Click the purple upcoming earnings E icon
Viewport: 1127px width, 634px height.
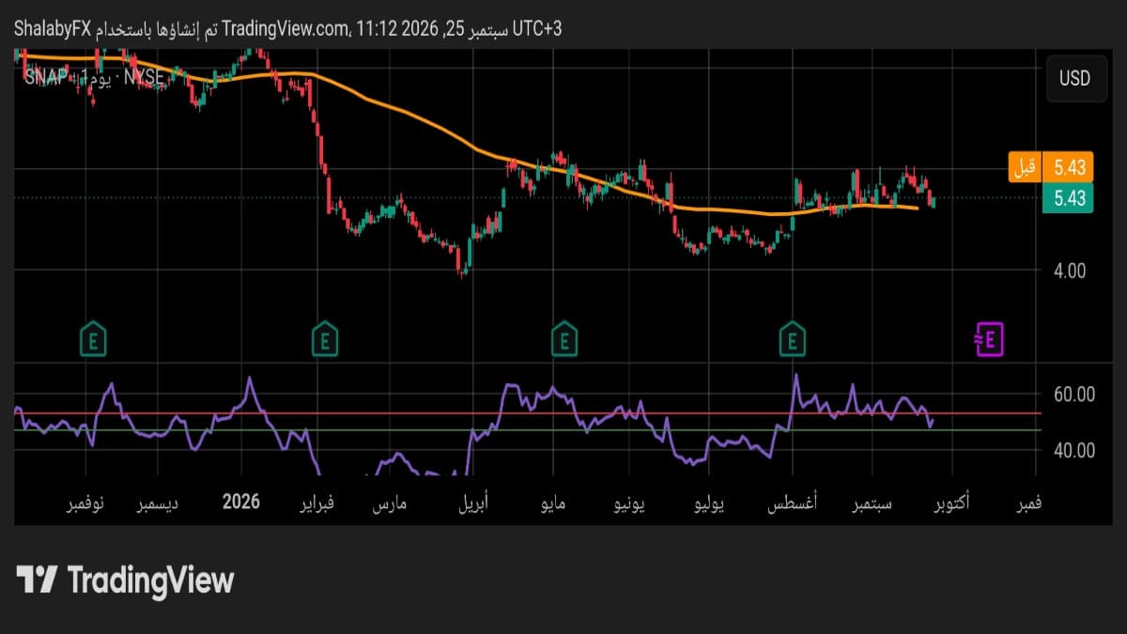click(x=988, y=338)
